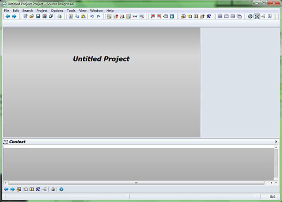Open the Search menu

tap(28, 11)
